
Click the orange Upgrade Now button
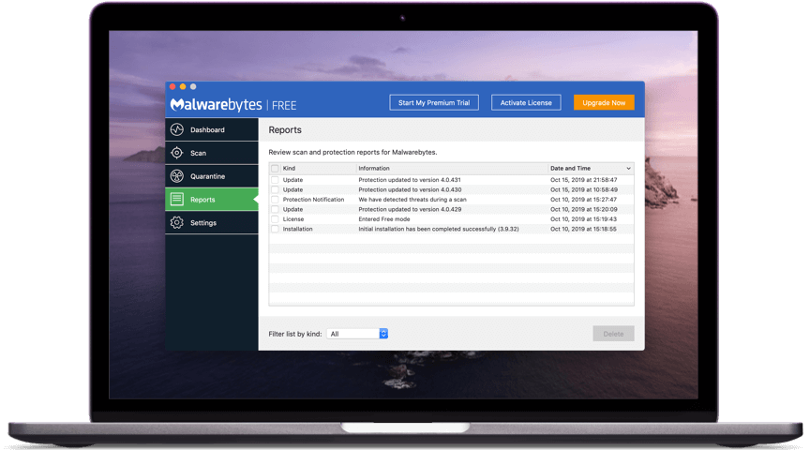[604, 103]
